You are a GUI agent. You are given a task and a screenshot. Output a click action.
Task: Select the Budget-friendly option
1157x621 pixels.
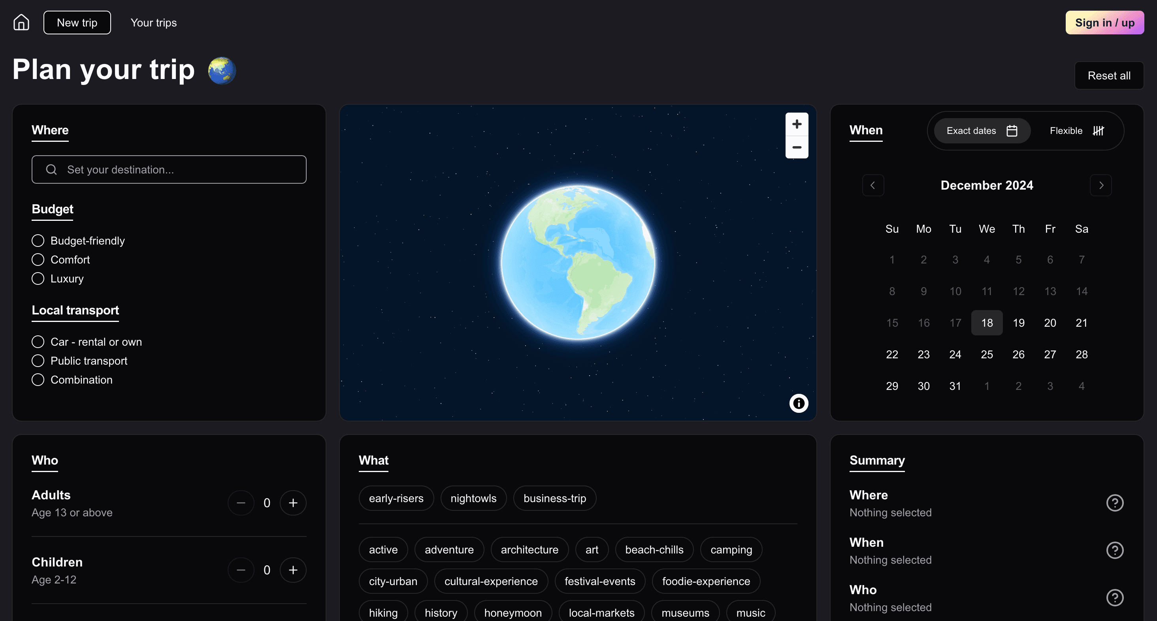38,241
